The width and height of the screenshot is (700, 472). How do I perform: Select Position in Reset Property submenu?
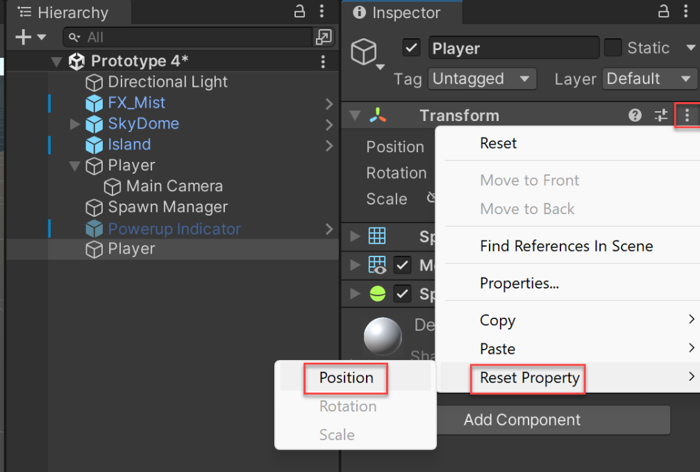[346, 378]
